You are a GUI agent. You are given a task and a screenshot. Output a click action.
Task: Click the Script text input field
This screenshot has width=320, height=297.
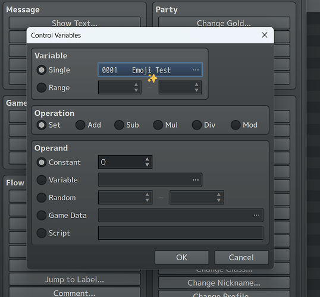181,233
